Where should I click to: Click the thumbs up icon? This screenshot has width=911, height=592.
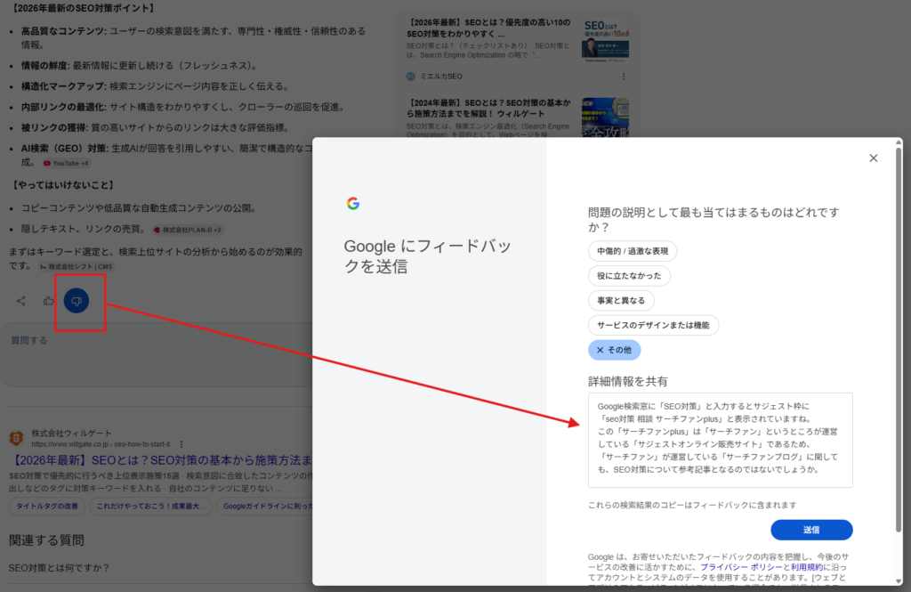[47, 300]
